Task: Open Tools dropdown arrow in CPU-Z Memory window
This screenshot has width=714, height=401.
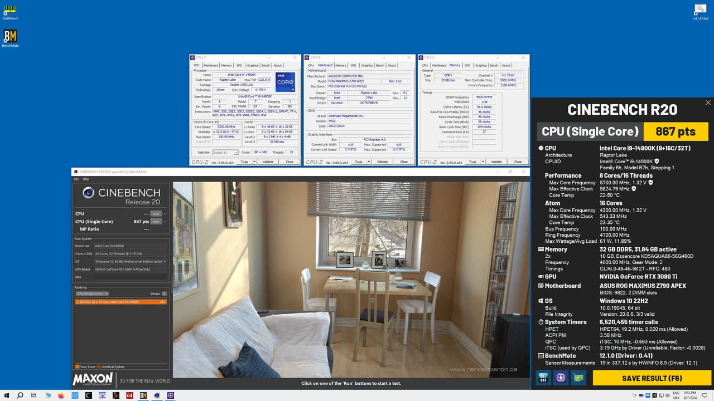Action: tap(483, 162)
